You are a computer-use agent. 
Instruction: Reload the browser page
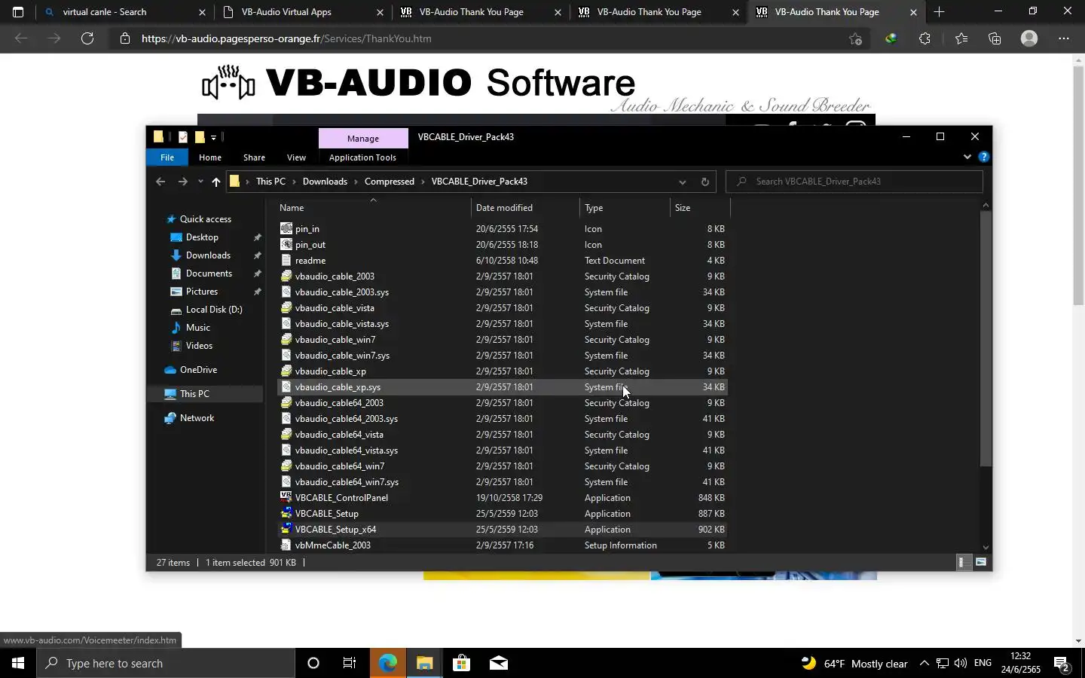click(x=87, y=38)
